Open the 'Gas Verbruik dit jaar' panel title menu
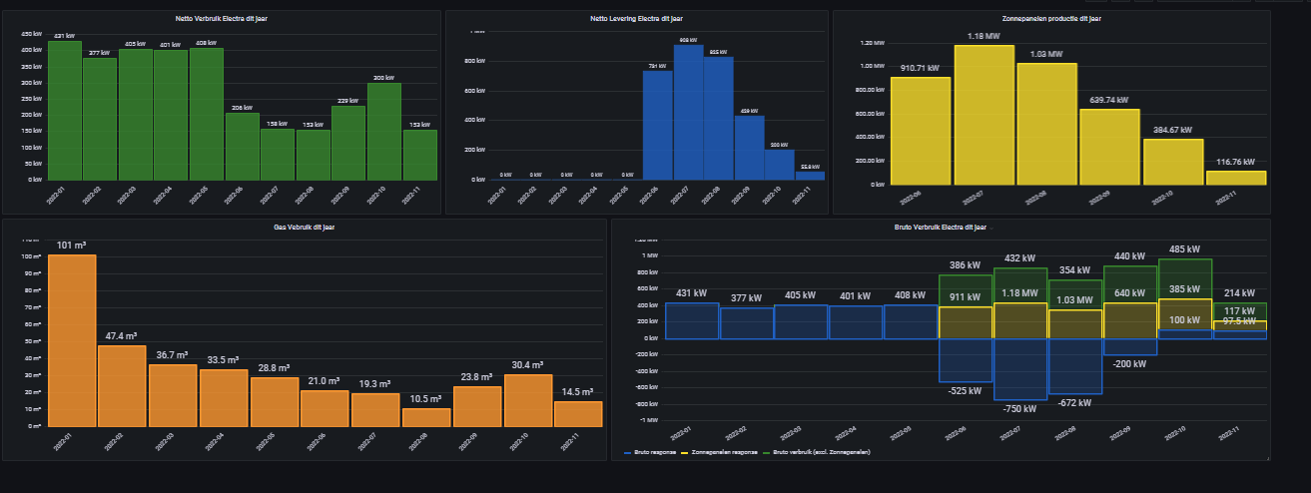Viewport: 1311px width, 493px height. coord(305,227)
